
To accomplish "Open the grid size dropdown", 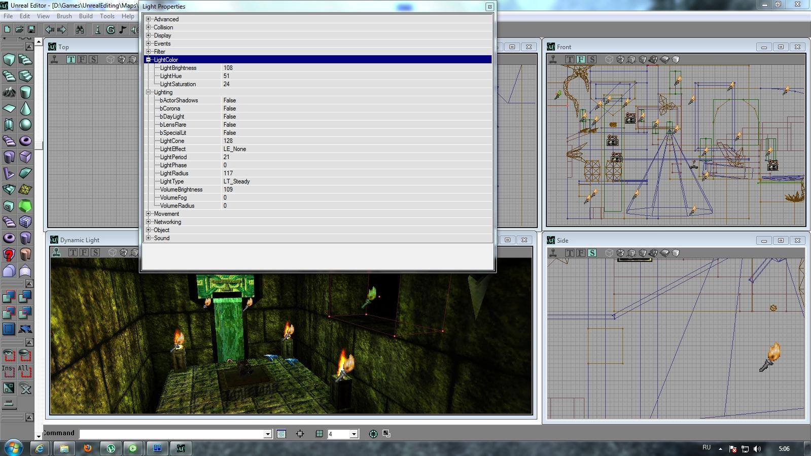I will point(354,434).
